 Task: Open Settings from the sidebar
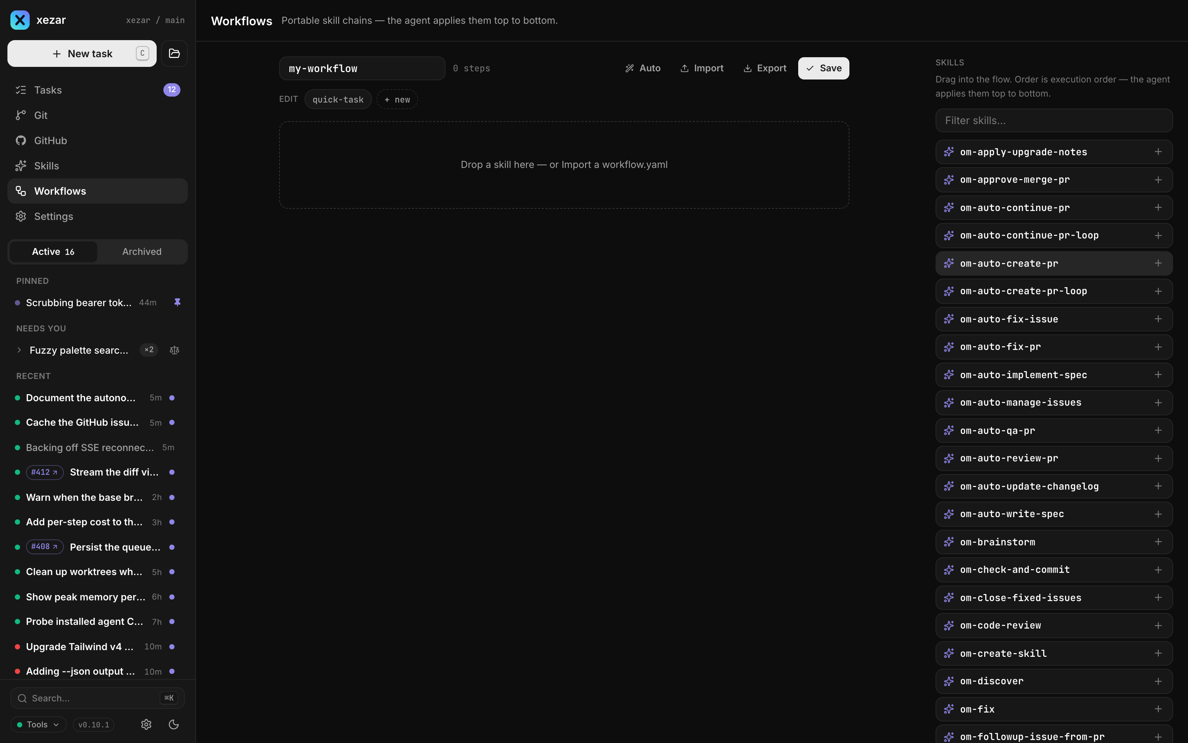(97, 216)
